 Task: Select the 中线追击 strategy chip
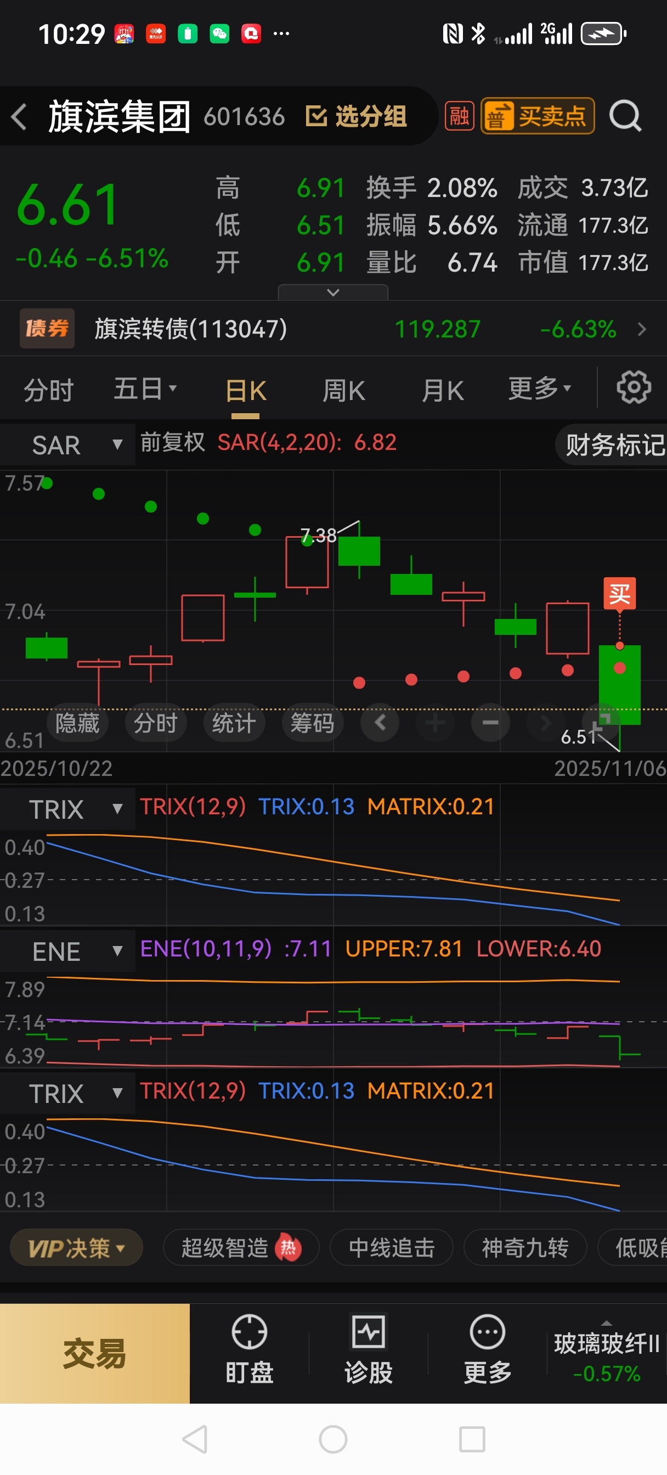point(392,1248)
